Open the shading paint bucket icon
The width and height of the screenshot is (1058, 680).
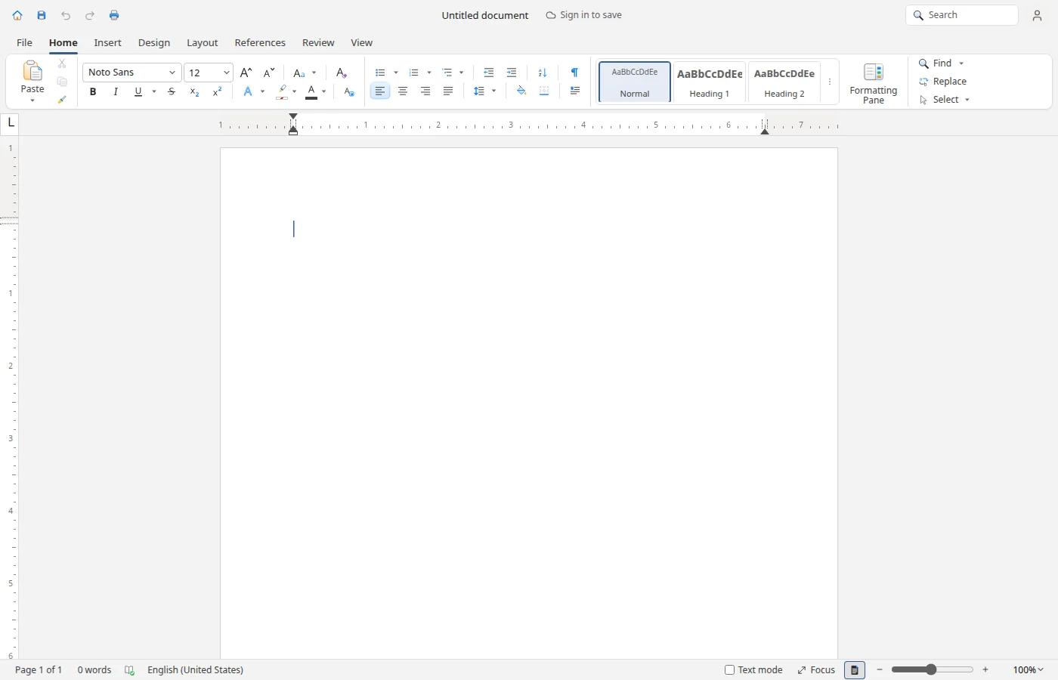[521, 91]
